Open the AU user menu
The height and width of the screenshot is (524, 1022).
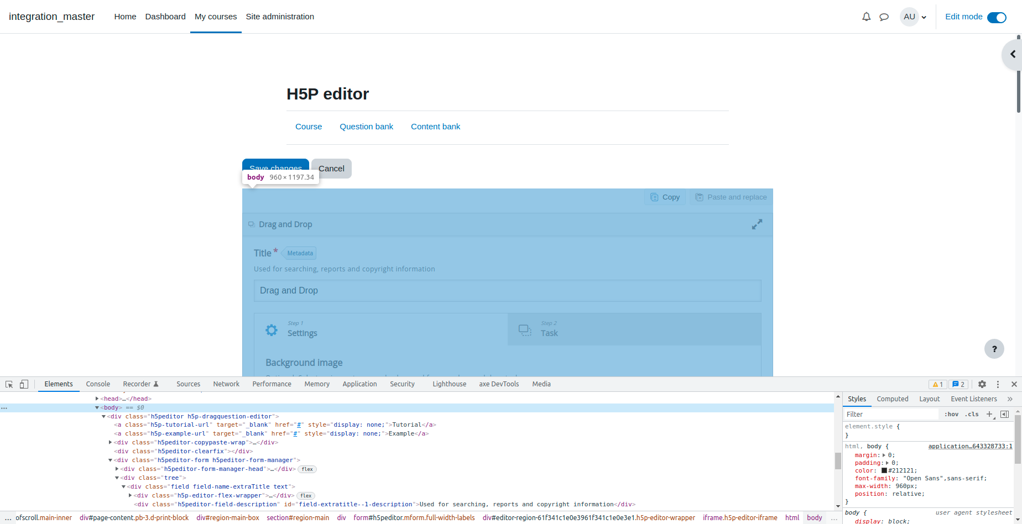click(x=914, y=17)
